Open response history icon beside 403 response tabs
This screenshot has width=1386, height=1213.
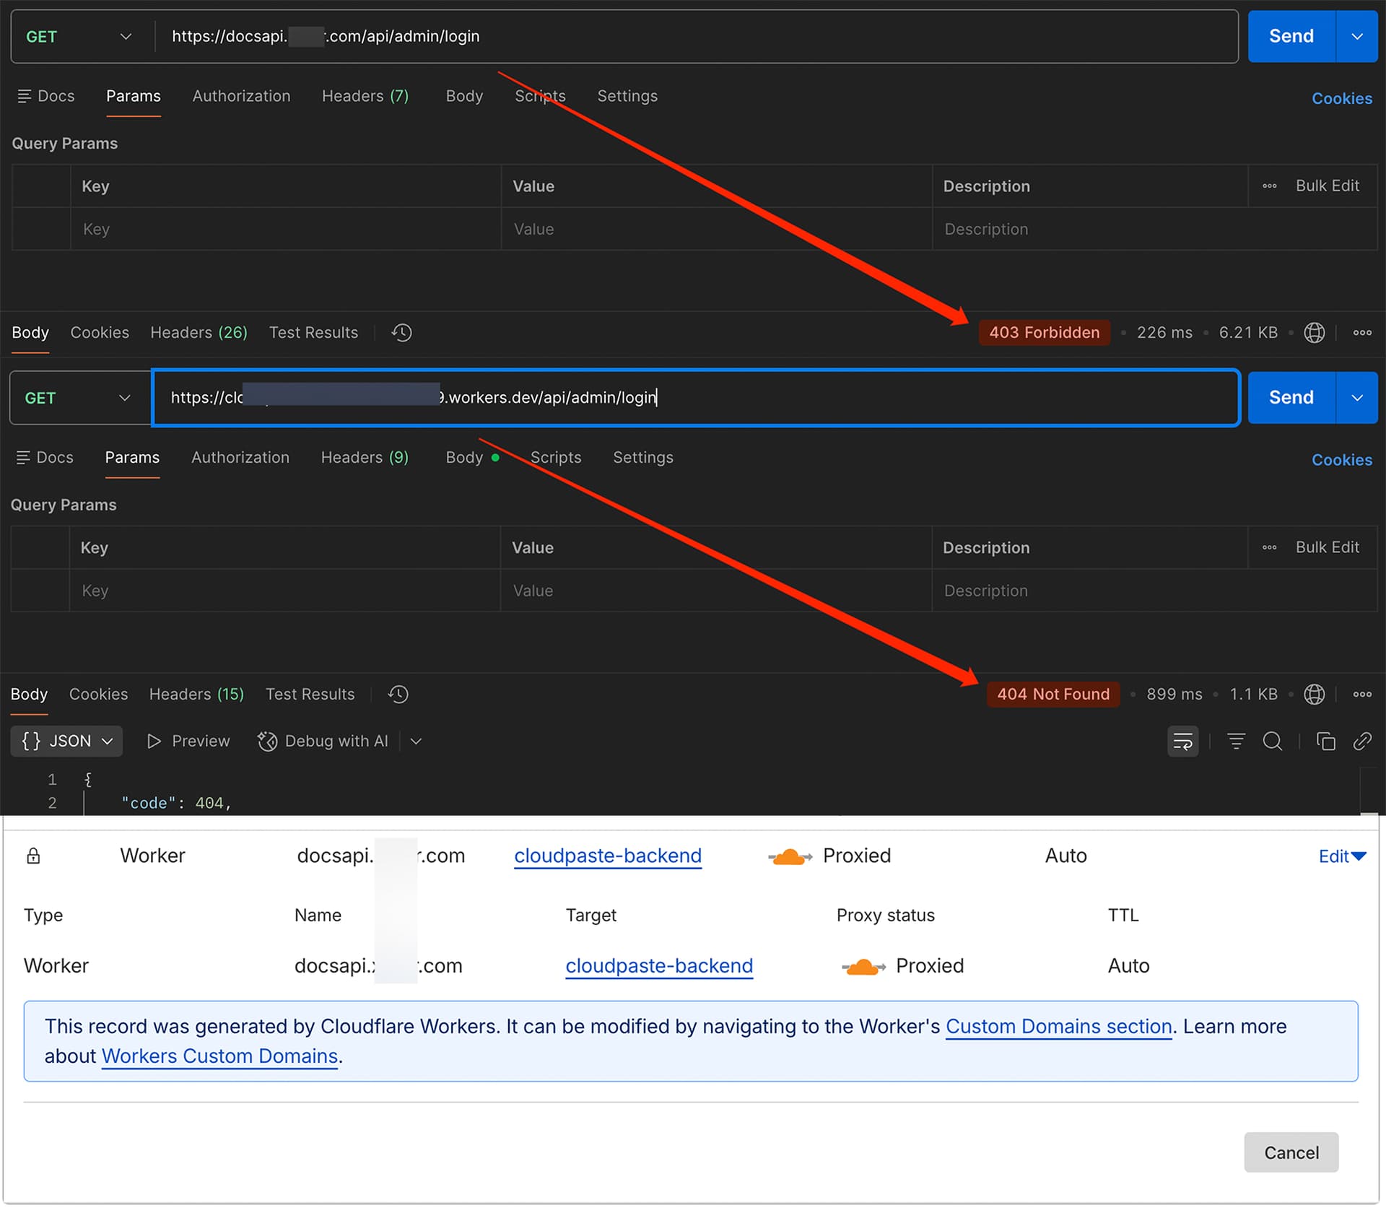401,333
